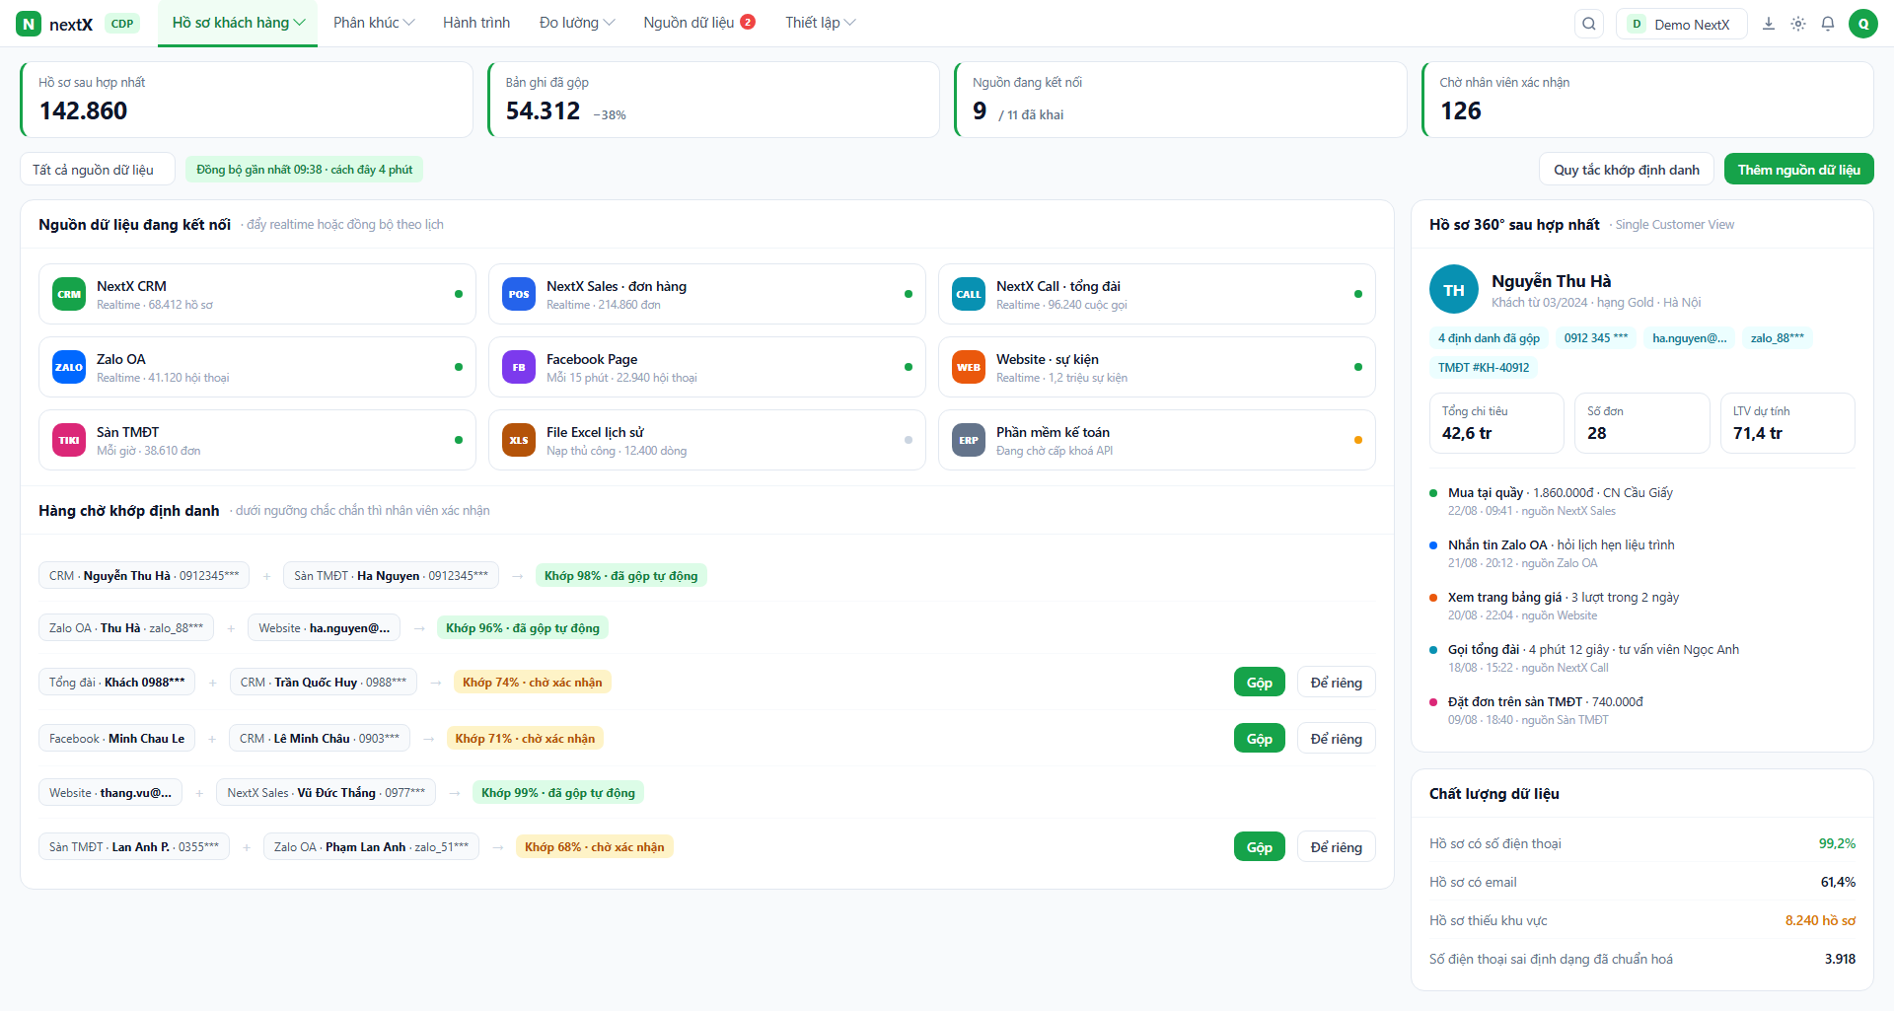
Task: Go to the Hành trình tab
Action: (x=476, y=23)
